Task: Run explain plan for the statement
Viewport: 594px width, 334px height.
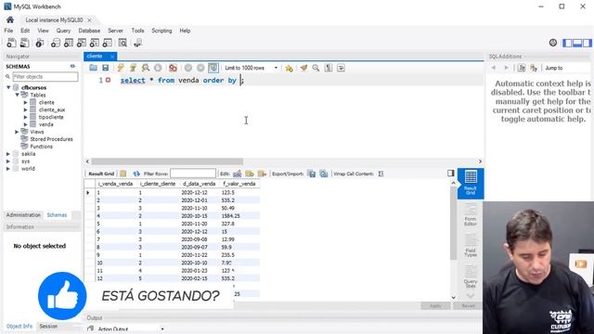Action: (x=146, y=68)
